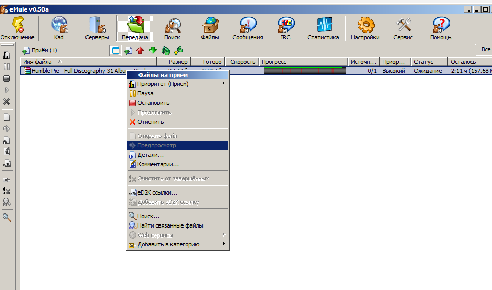Choose Открыть файл in context menu

click(178, 136)
